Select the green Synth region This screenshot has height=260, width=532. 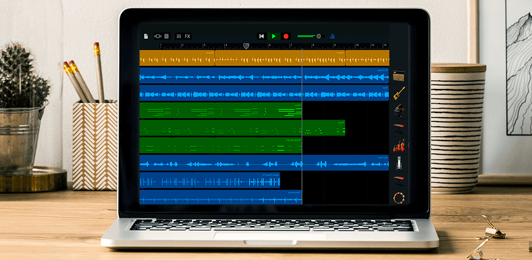[x=242, y=128]
